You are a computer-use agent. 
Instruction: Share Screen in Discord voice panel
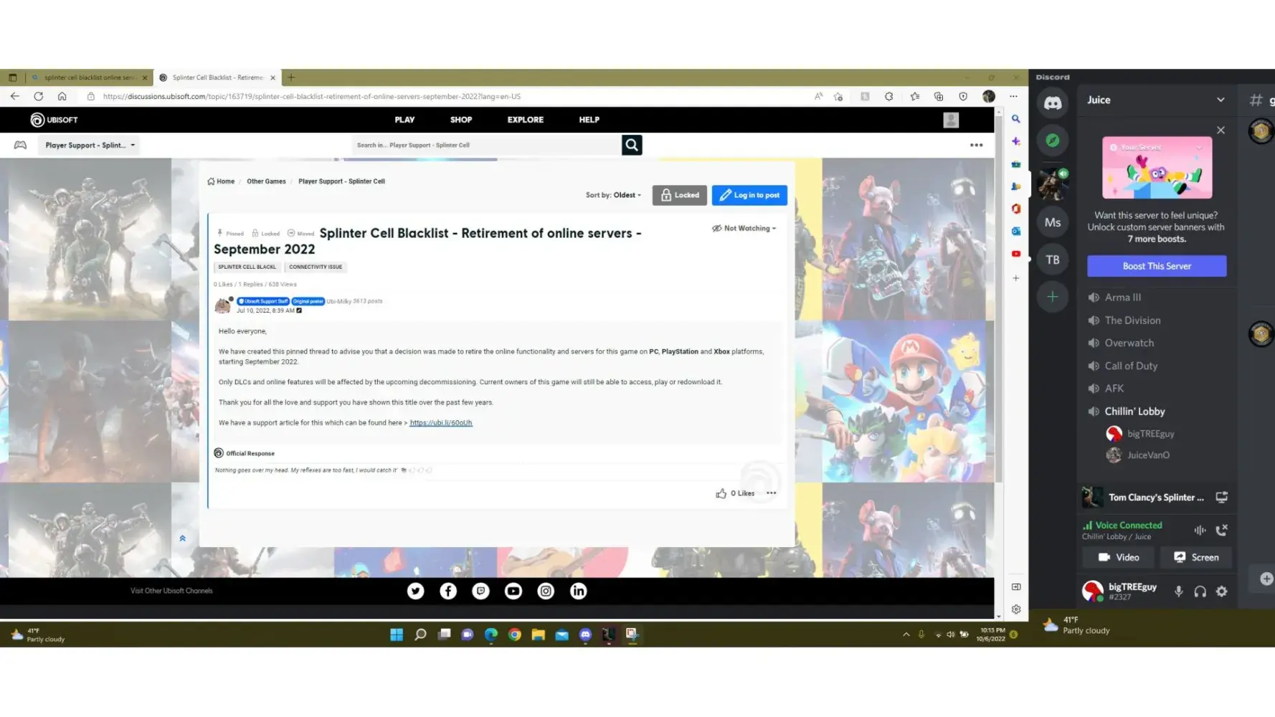1196,557
